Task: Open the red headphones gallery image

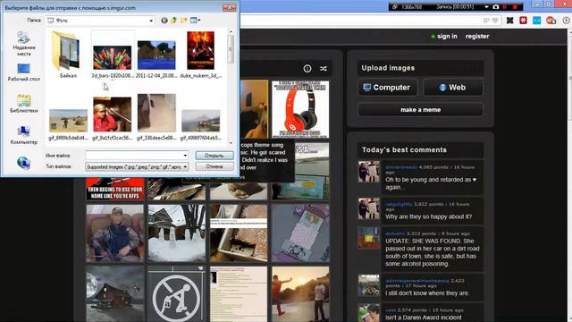Action: point(300,109)
